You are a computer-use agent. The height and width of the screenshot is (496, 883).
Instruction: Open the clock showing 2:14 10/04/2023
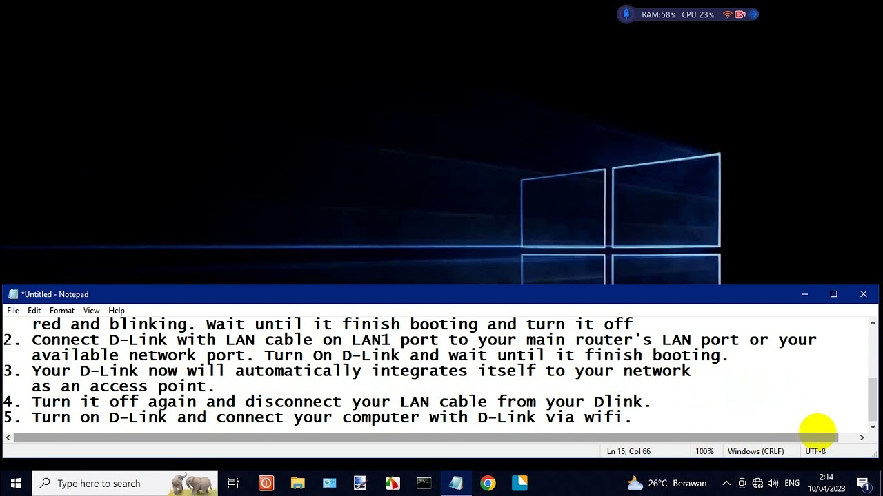[x=826, y=484]
